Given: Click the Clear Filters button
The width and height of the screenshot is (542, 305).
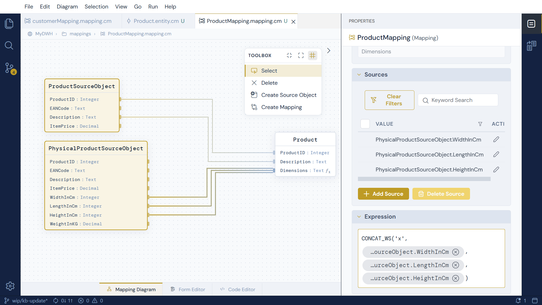Looking at the screenshot, I should click(x=389, y=100).
